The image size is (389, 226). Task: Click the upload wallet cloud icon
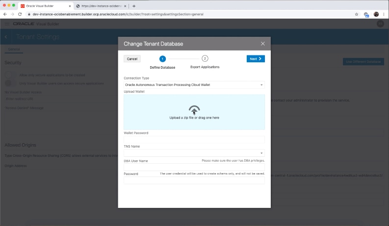coord(194,109)
